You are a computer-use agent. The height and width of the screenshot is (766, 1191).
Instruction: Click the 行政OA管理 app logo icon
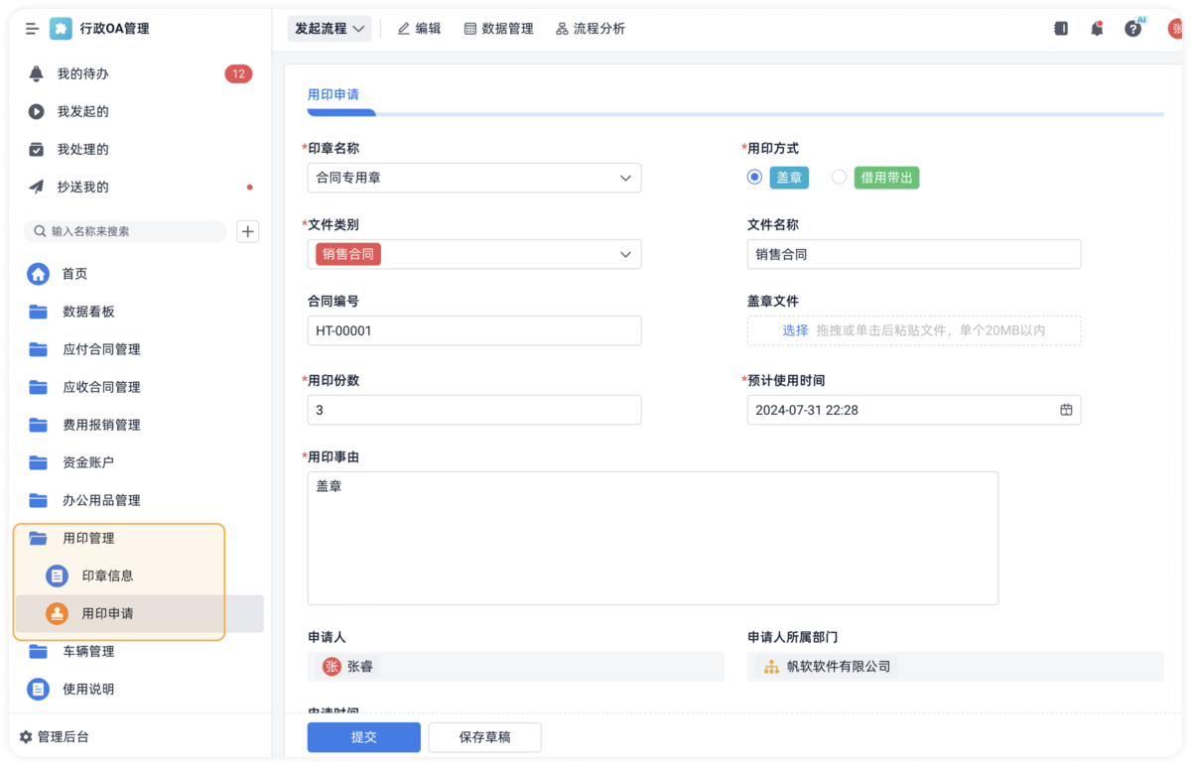(x=61, y=29)
